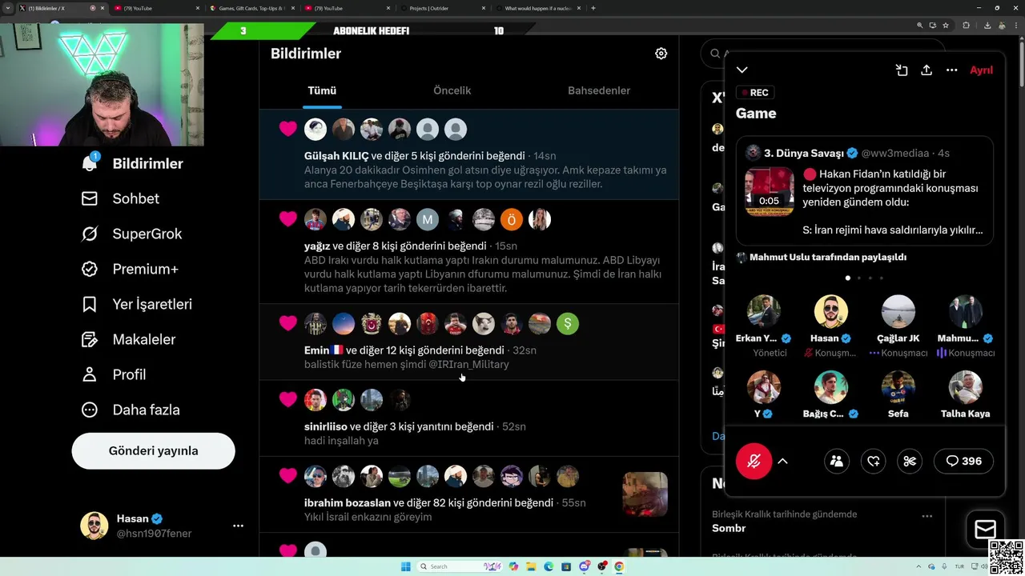This screenshot has width=1025, height=576.
Task: Open SuperGrok from the sidebar
Action: tap(132, 234)
